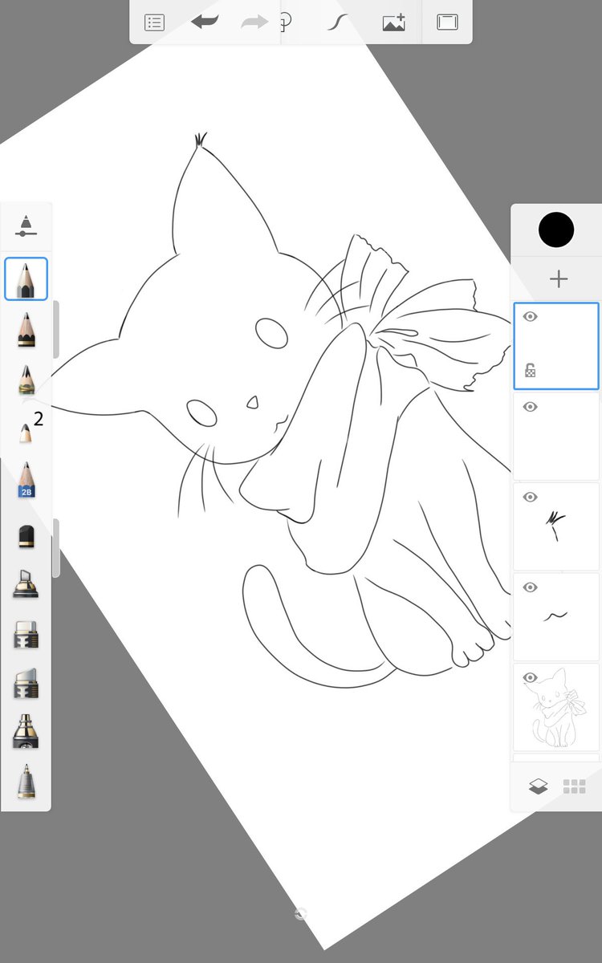The image size is (602, 963).
Task: Pick the chisel-tip striped marker brush
Action: click(x=26, y=682)
